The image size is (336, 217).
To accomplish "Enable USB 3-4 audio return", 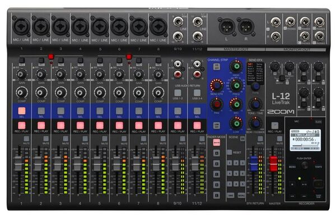I will tap(197, 93).
